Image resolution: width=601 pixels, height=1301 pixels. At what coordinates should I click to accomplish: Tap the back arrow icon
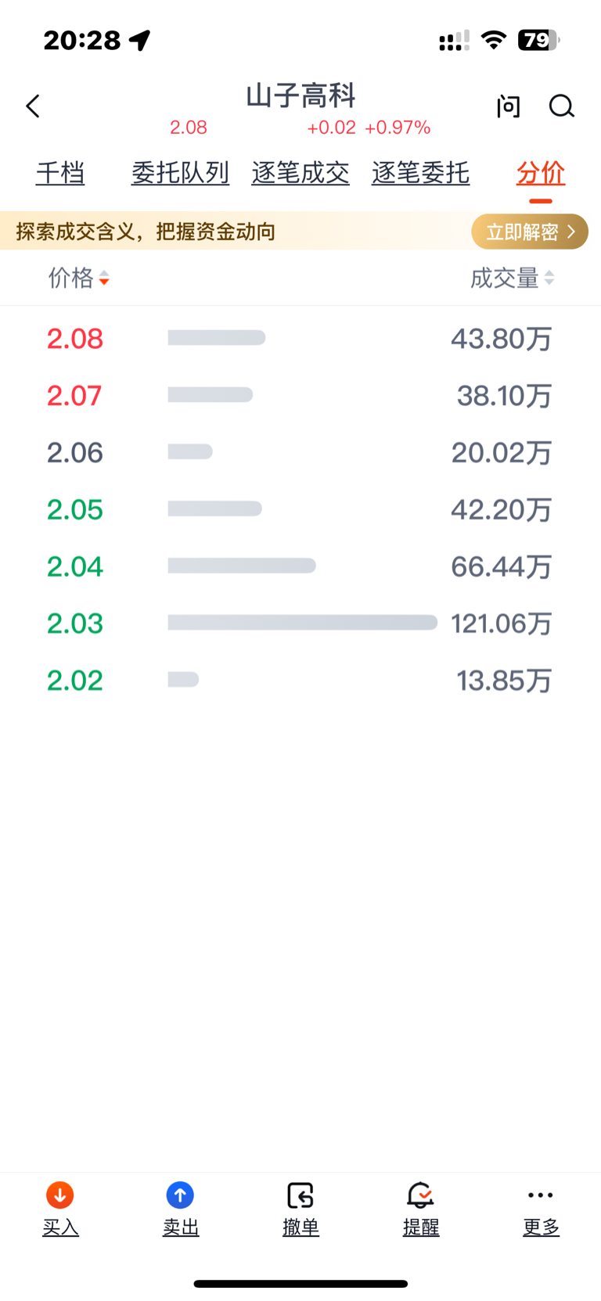[x=33, y=106]
